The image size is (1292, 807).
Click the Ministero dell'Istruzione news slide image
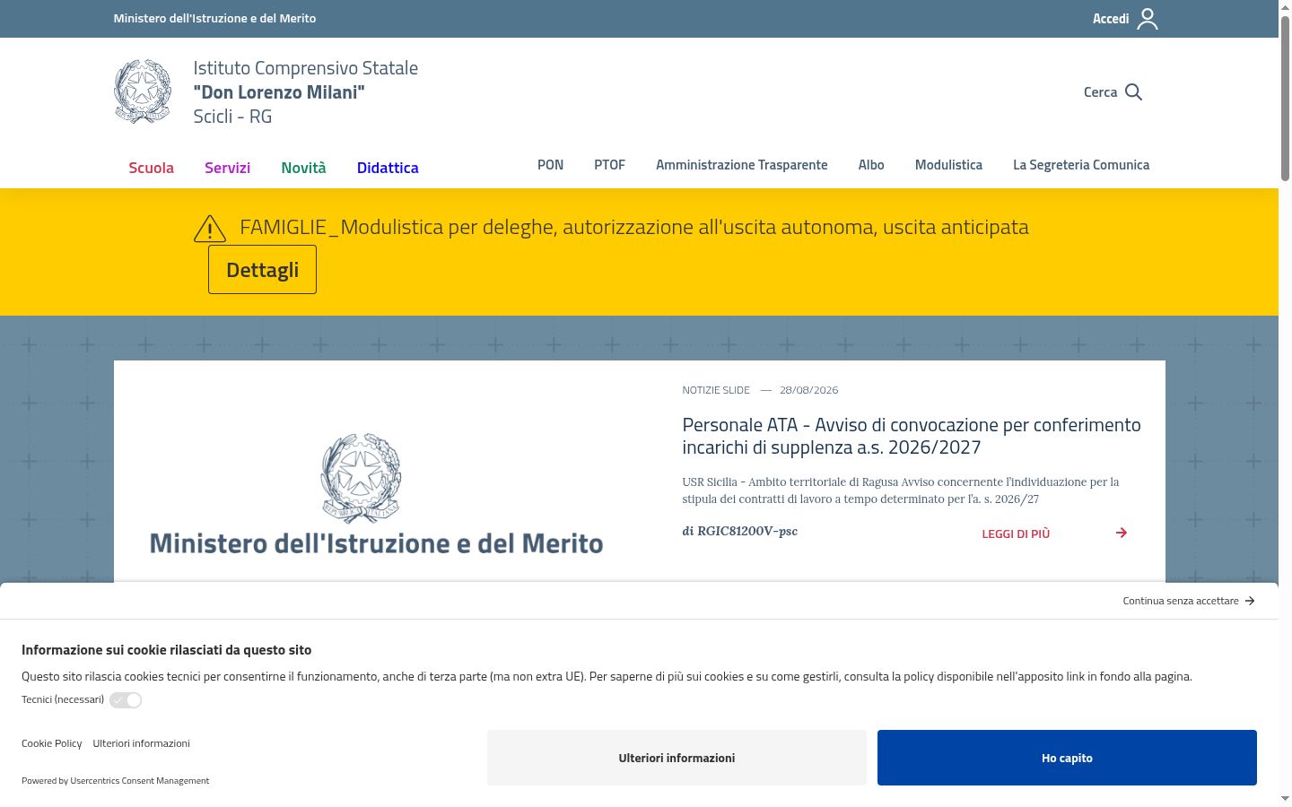(x=377, y=495)
